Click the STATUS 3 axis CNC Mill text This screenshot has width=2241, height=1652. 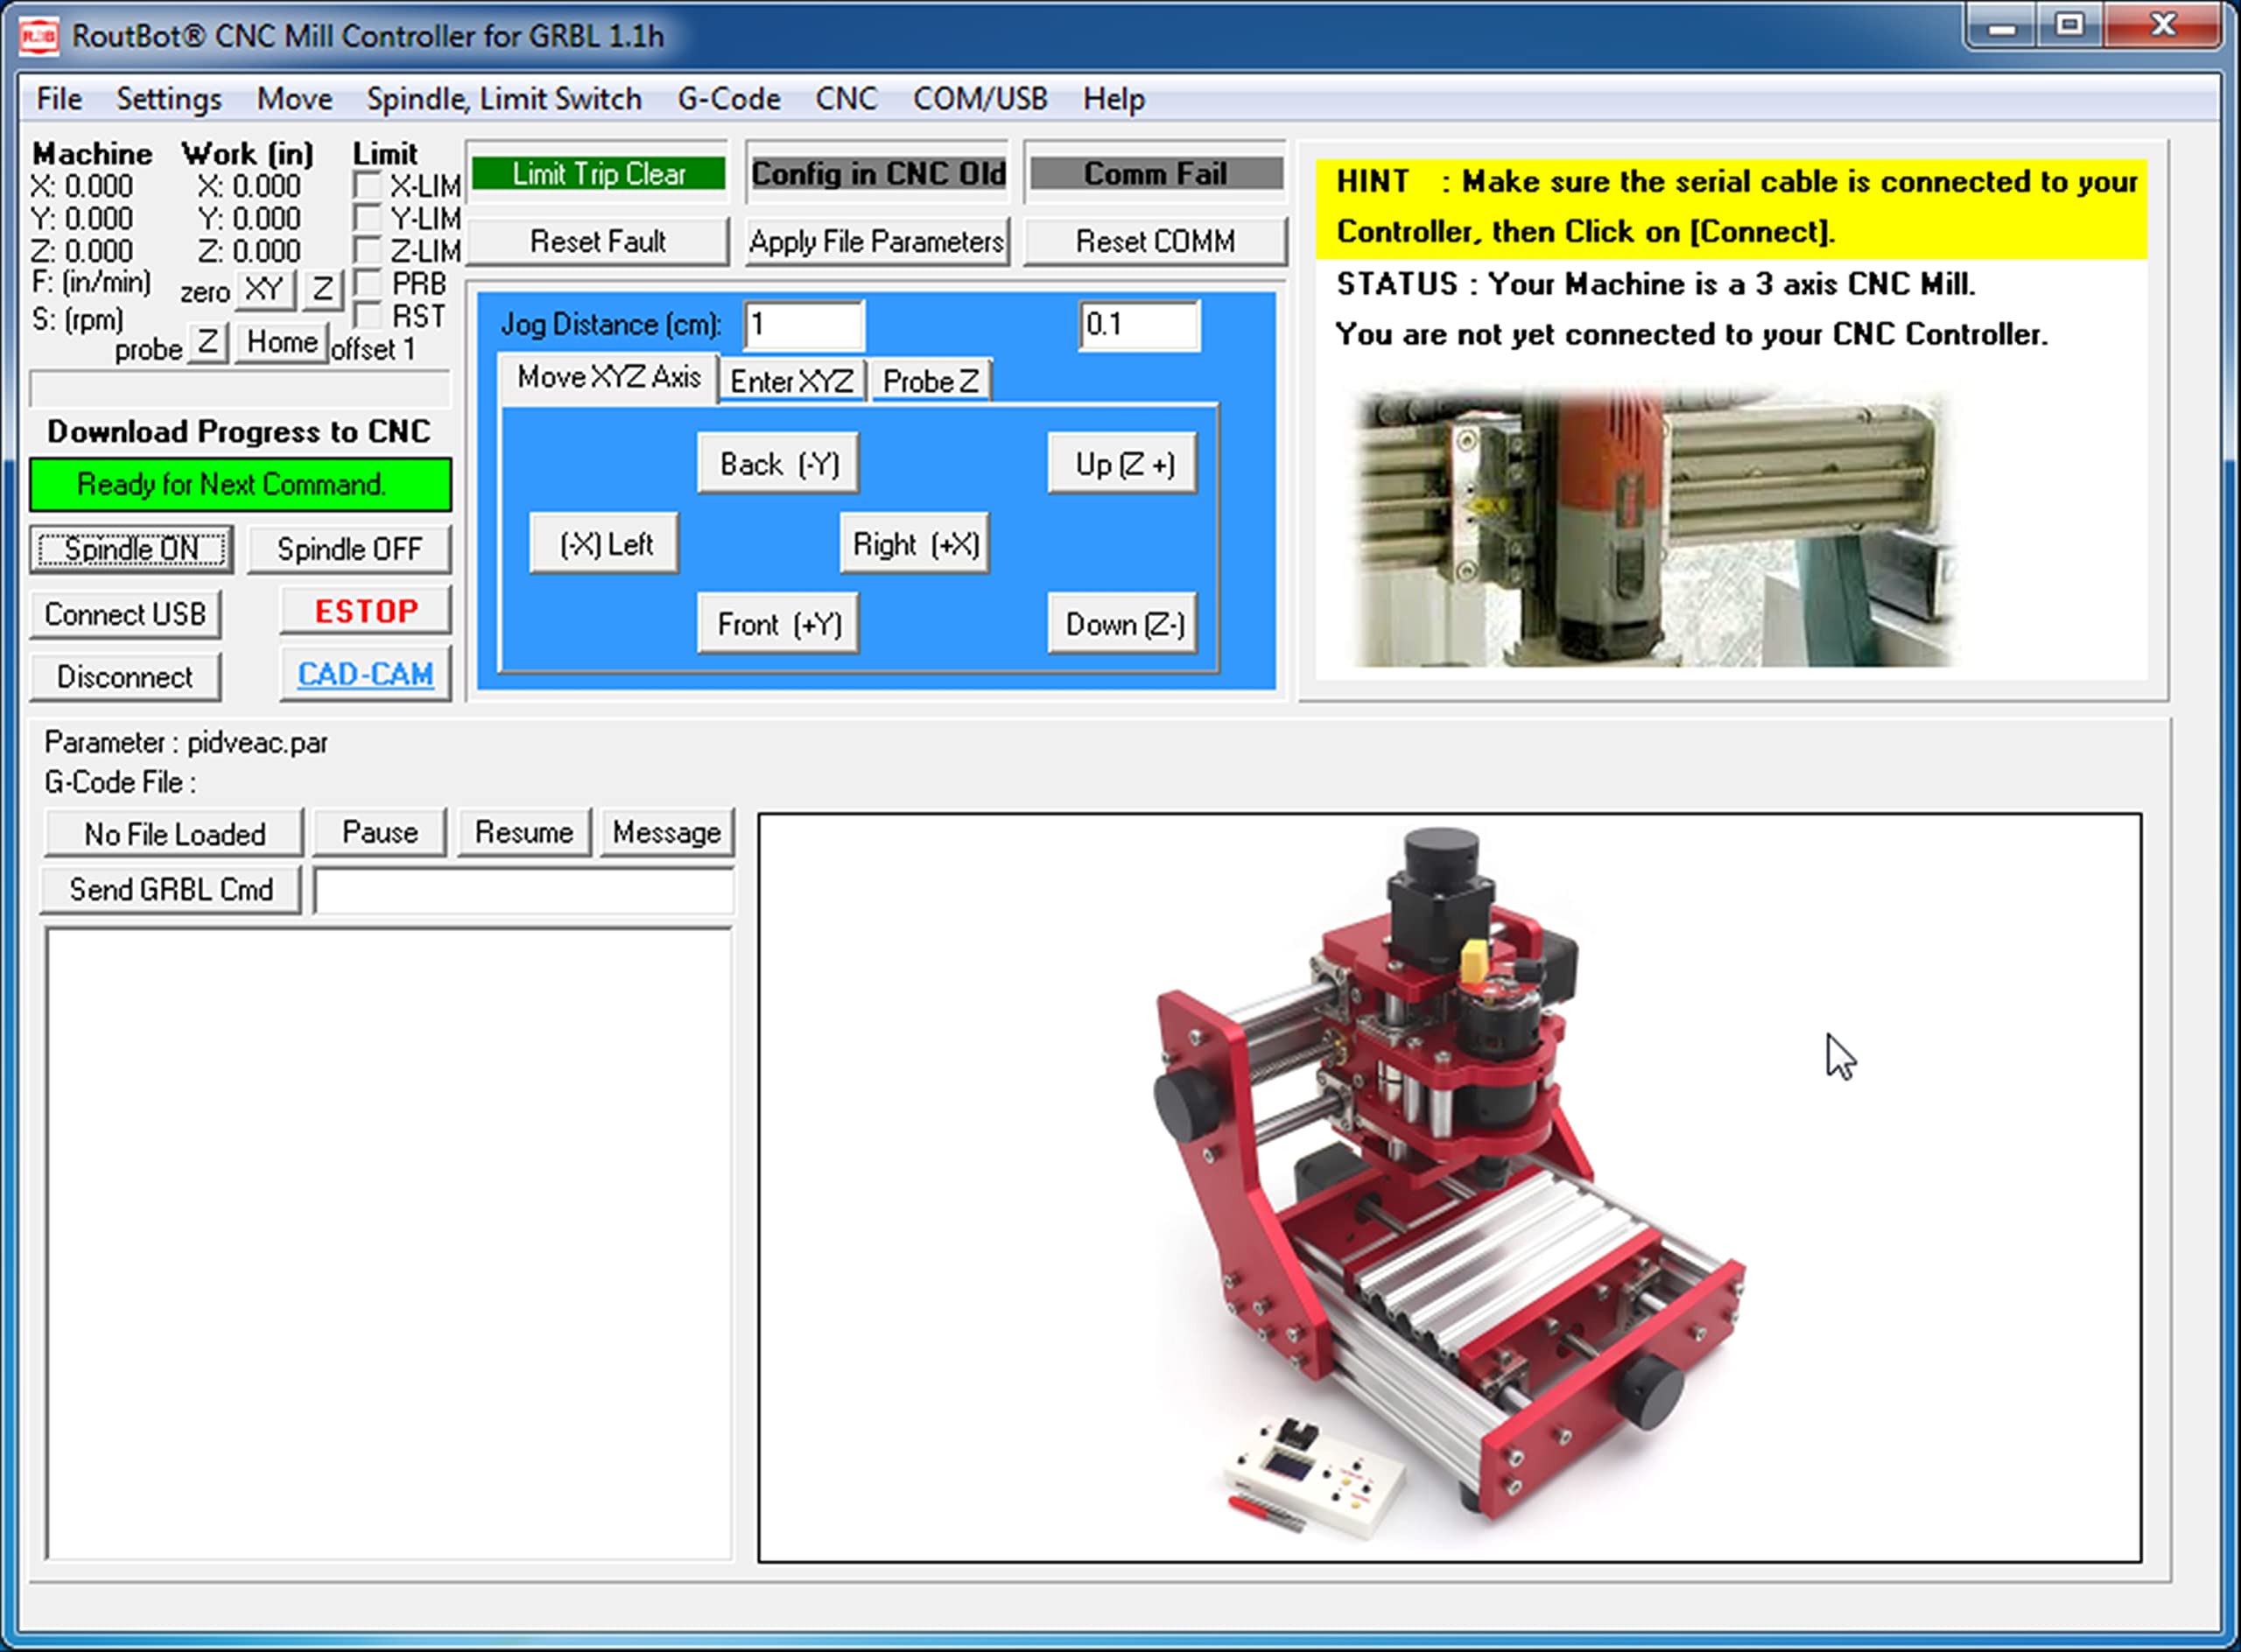click(1657, 284)
